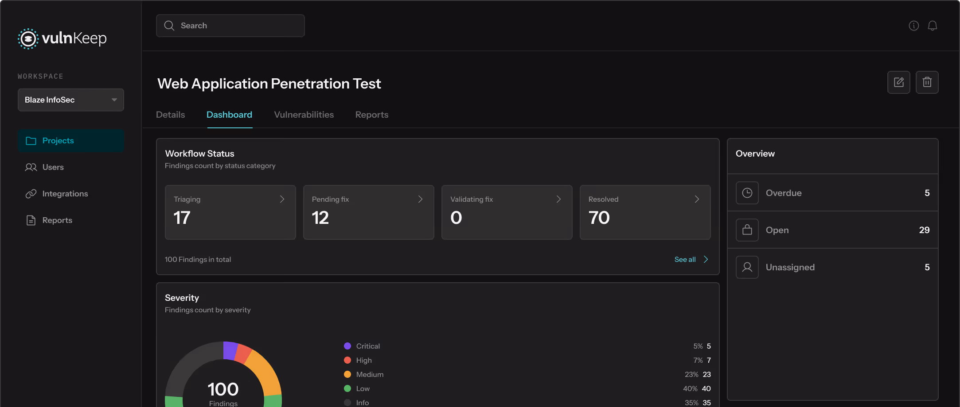Click the Low green legend dot
Screen dimensions: 960x407
[x=347, y=388]
